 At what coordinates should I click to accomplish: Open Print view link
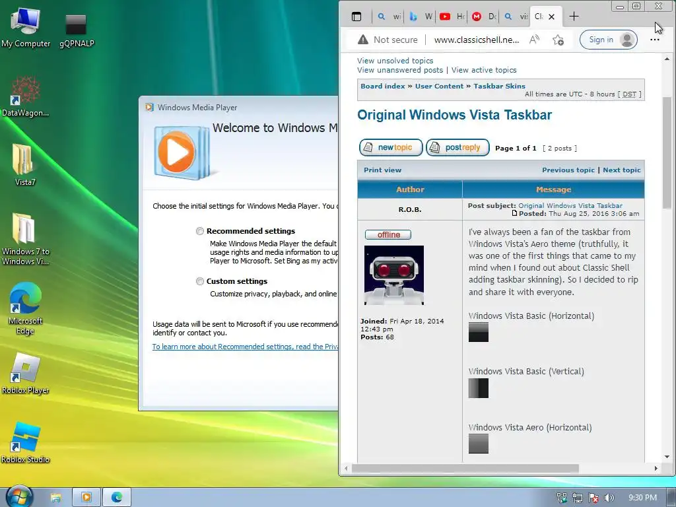tap(382, 170)
